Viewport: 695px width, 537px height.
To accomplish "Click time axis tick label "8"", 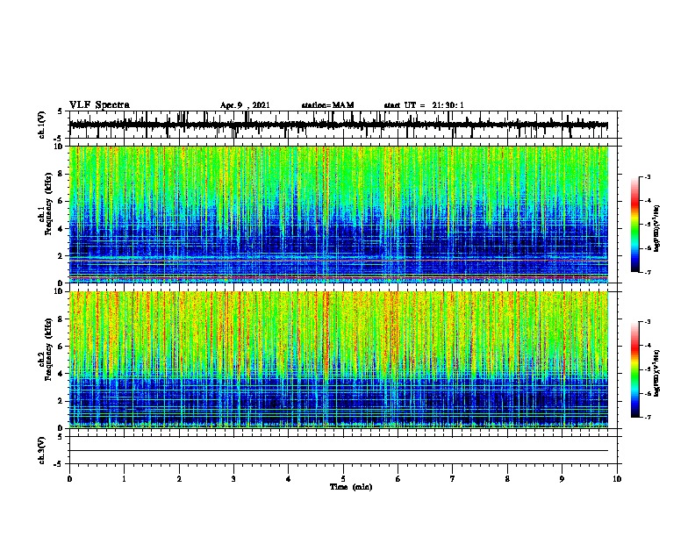I will coord(507,479).
